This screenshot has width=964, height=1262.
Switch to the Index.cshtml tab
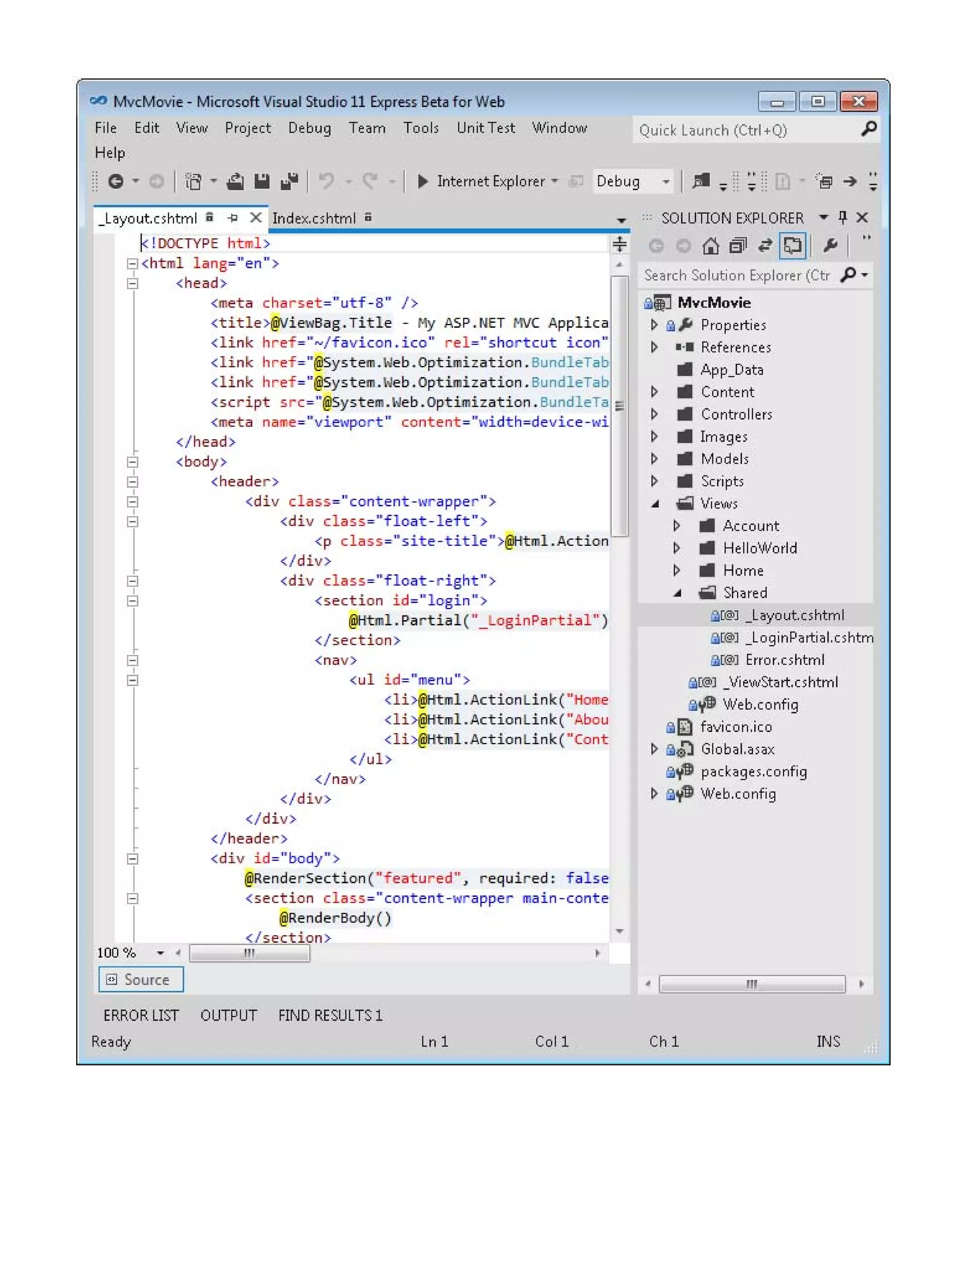coord(314,218)
